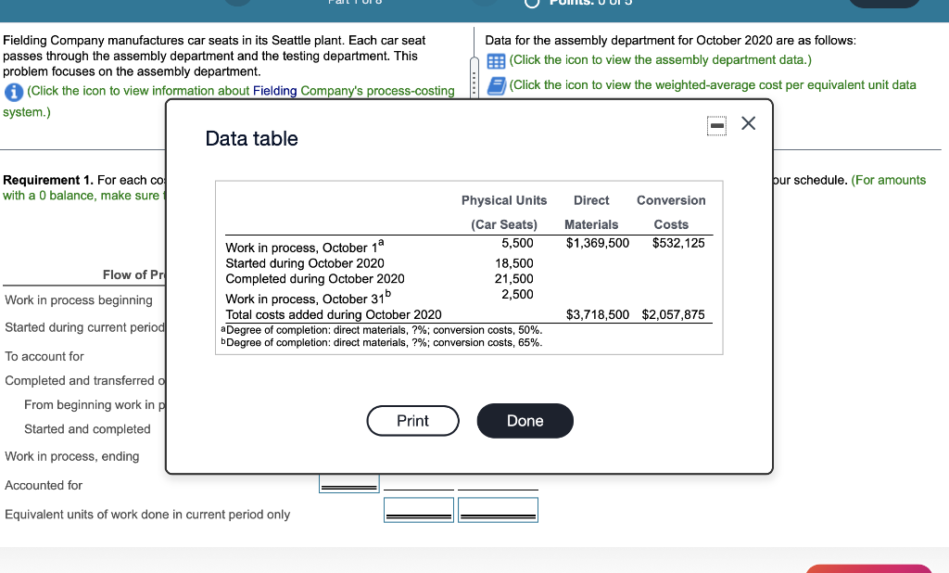The height and width of the screenshot is (573, 949).
Task: Click 'Started and completed' row label
Action: 87,429
